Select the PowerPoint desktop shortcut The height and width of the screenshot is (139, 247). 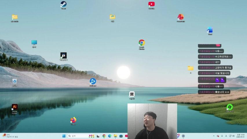tap(181, 17)
